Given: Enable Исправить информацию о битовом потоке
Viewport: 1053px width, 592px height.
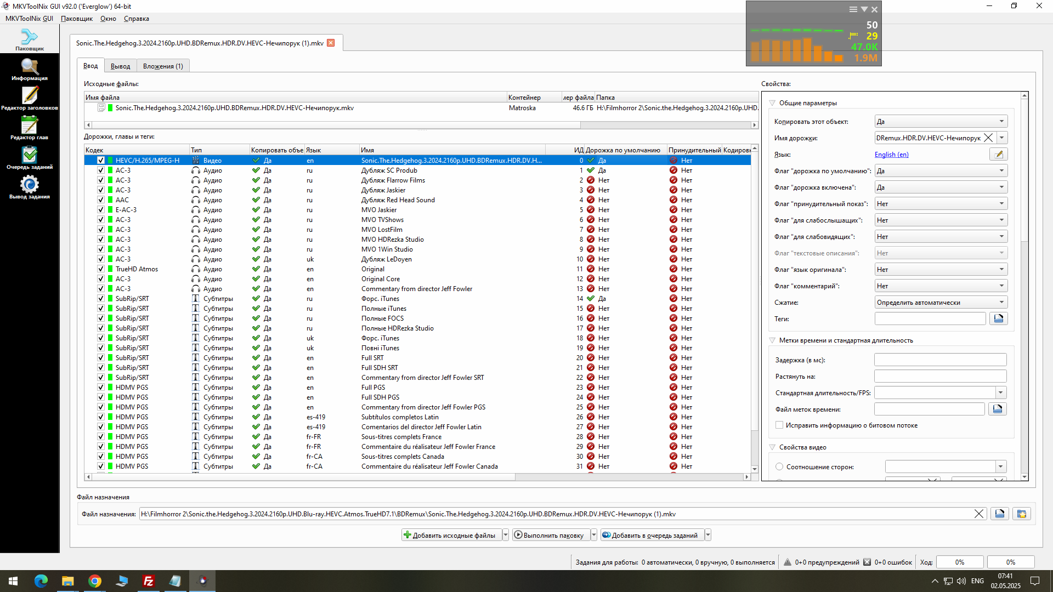Looking at the screenshot, I should pyautogui.click(x=779, y=426).
